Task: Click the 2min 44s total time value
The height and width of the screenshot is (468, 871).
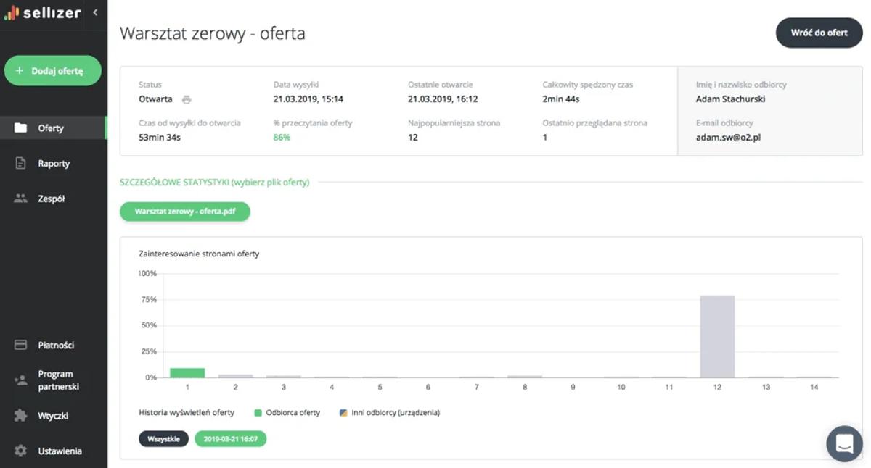Action: tap(561, 99)
